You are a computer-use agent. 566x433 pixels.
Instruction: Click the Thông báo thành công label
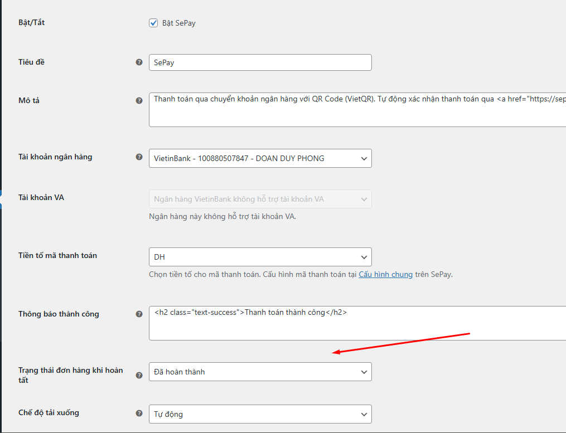59,314
